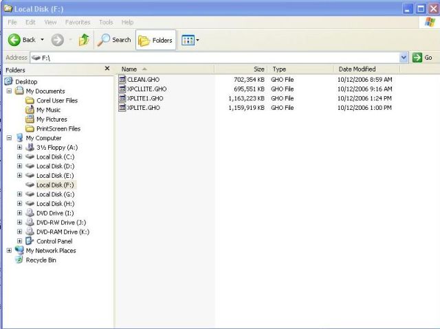Select the CLEAN.GHO file icon

pos(122,79)
